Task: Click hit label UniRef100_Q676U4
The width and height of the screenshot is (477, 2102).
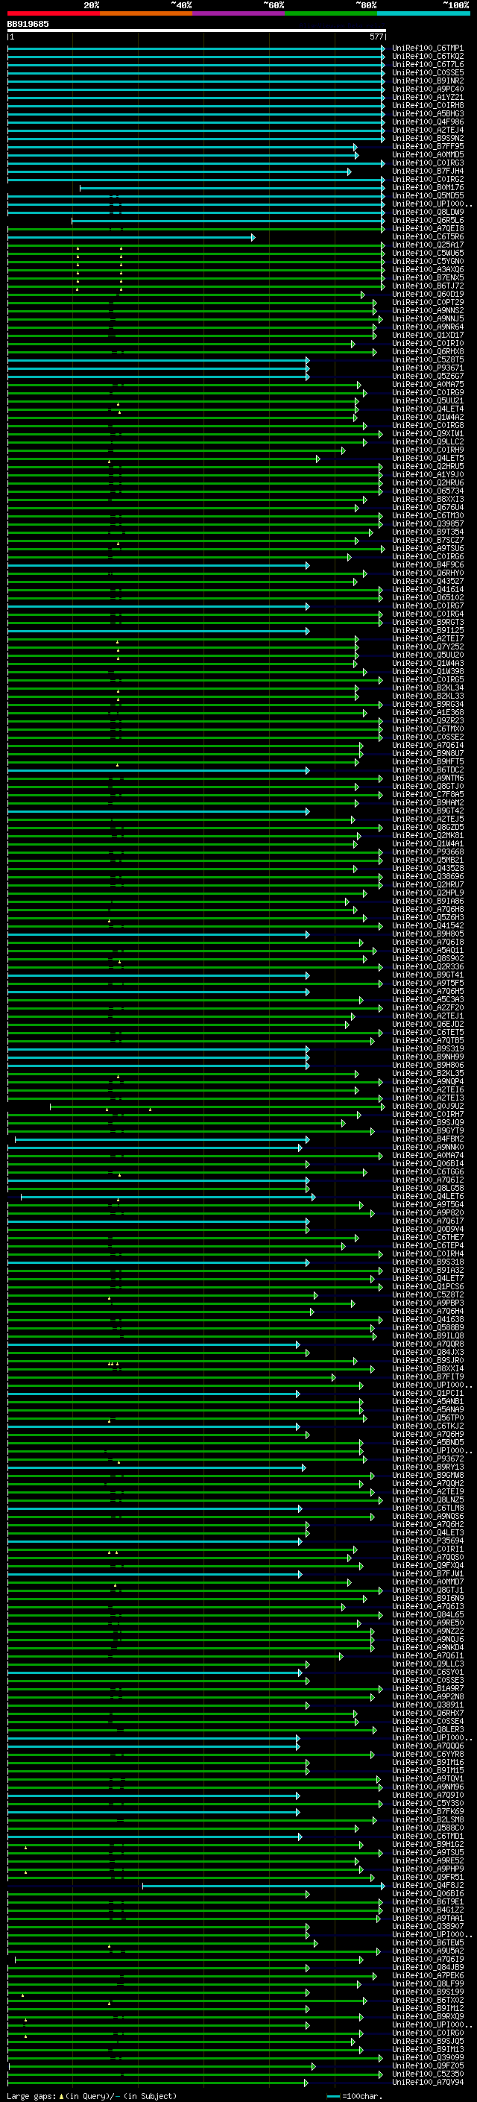Action: (428, 508)
